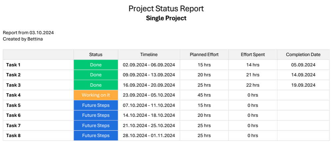332x144 pixels.
Task: Click the Created by Bettina text
Action: click(x=23, y=39)
